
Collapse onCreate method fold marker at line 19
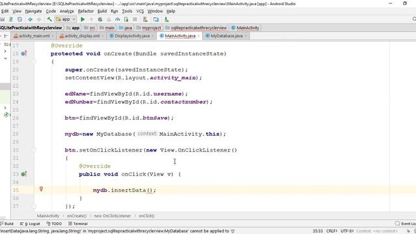(34, 62)
